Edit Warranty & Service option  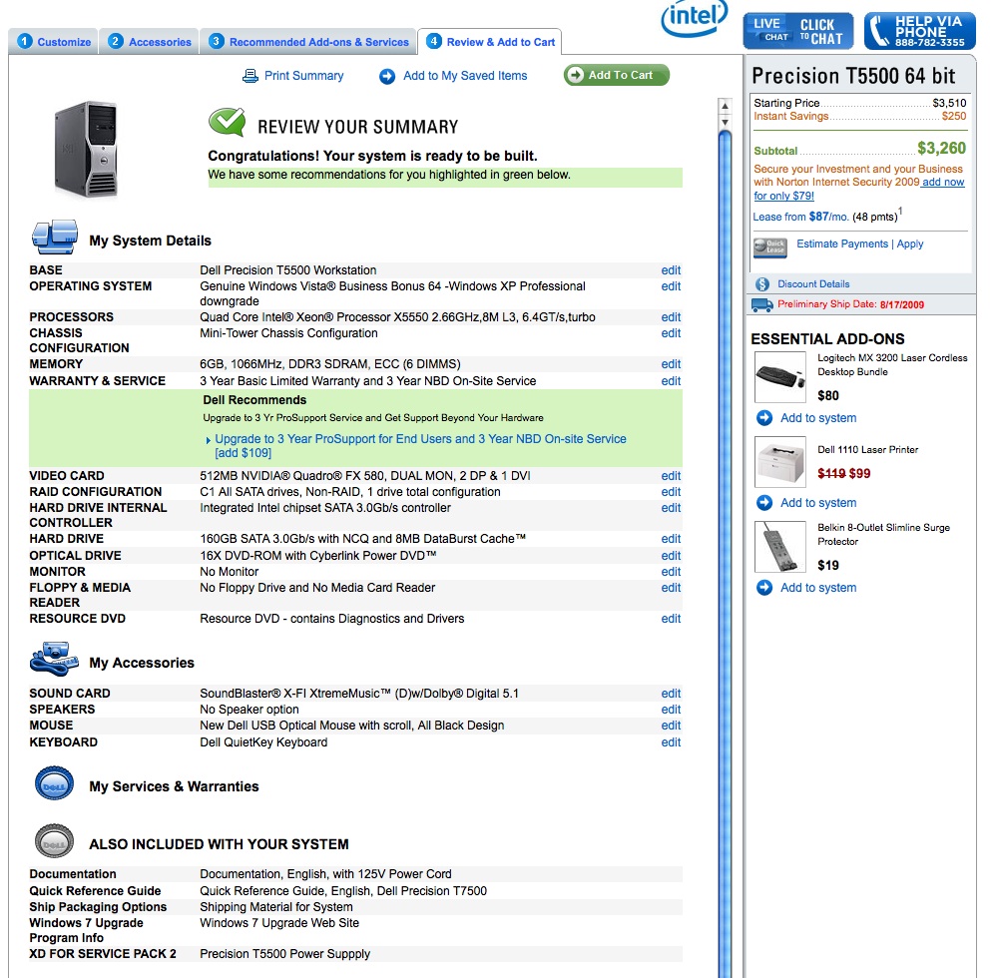point(671,381)
